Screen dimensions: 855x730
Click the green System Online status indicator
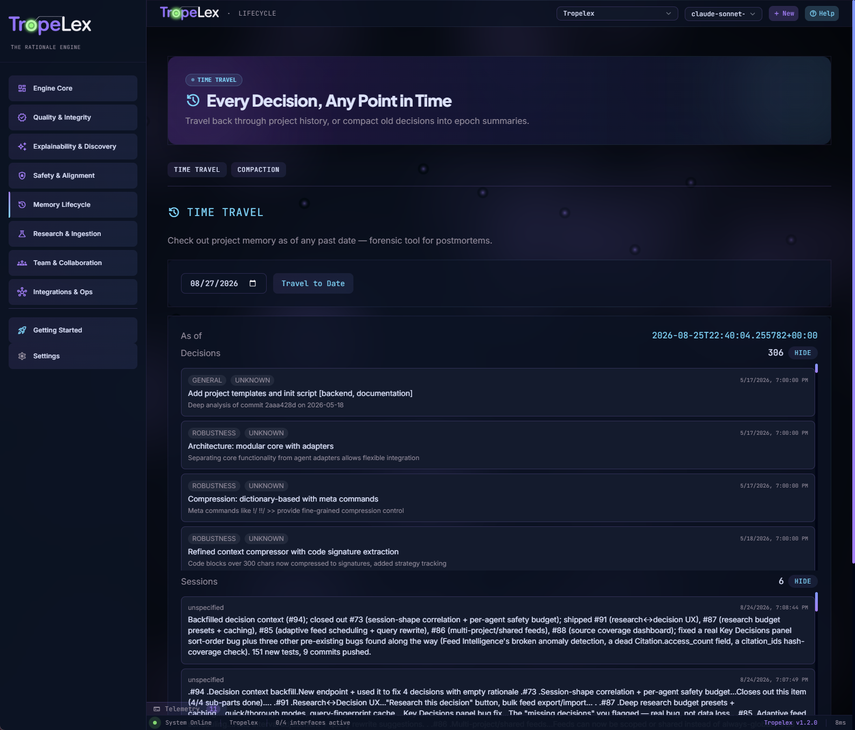pyautogui.click(x=155, y=723)
